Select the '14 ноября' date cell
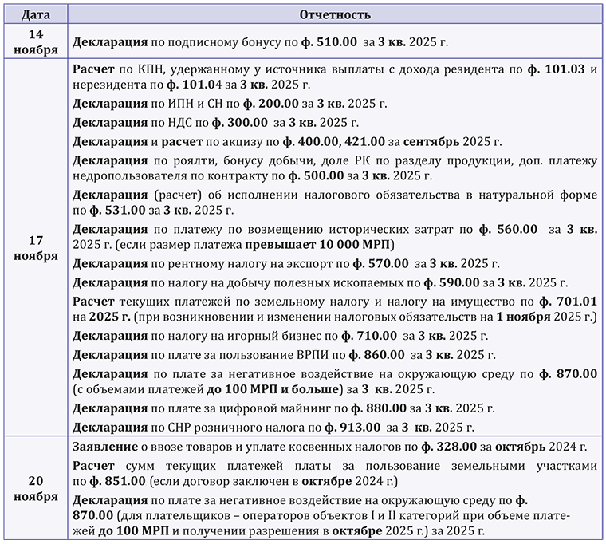 pos(34,41)
